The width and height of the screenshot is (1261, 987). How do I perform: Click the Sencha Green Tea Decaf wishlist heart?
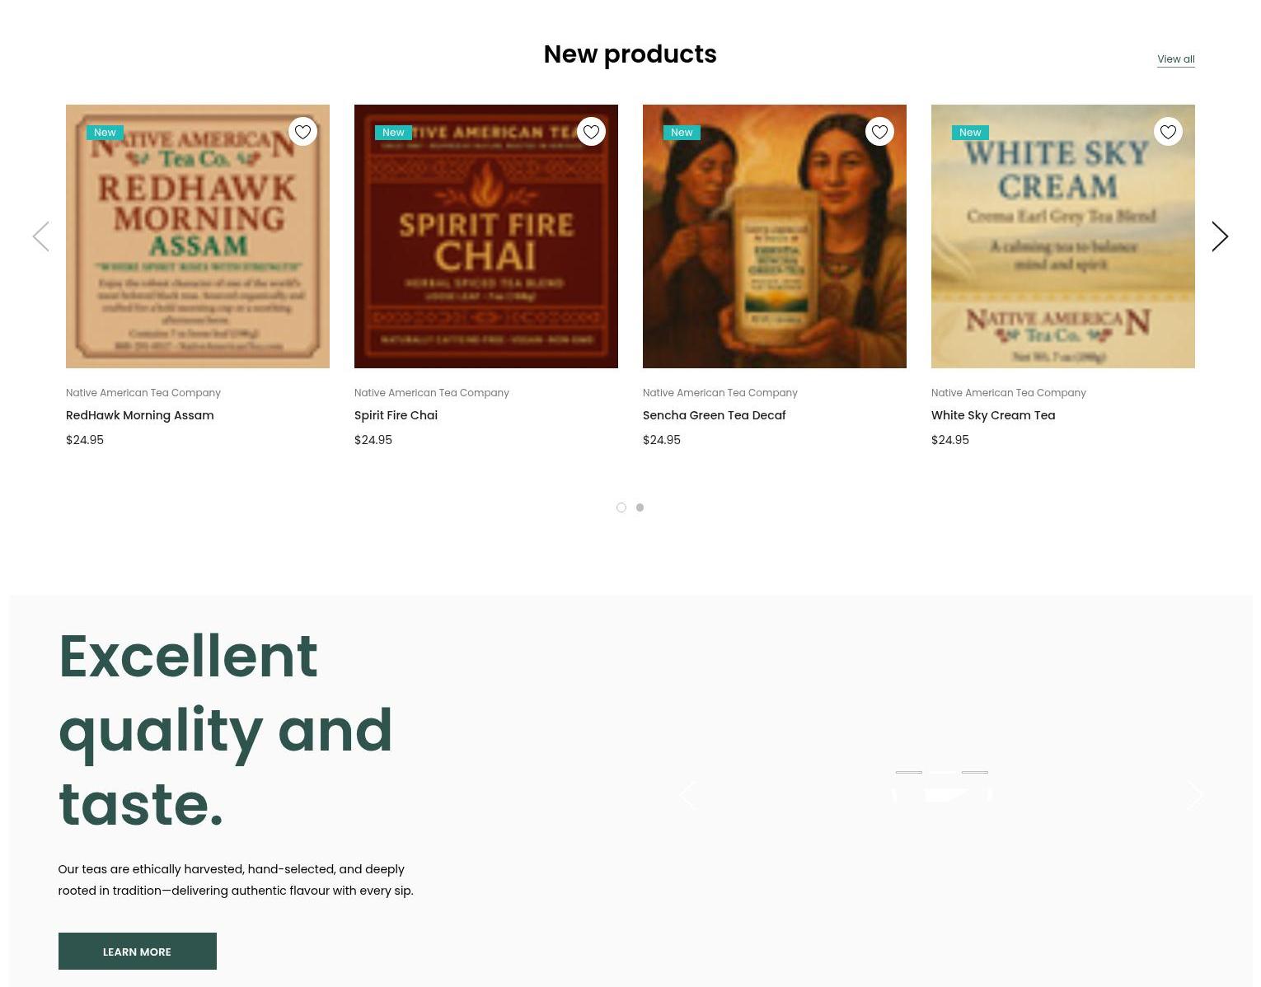[879, 132]
